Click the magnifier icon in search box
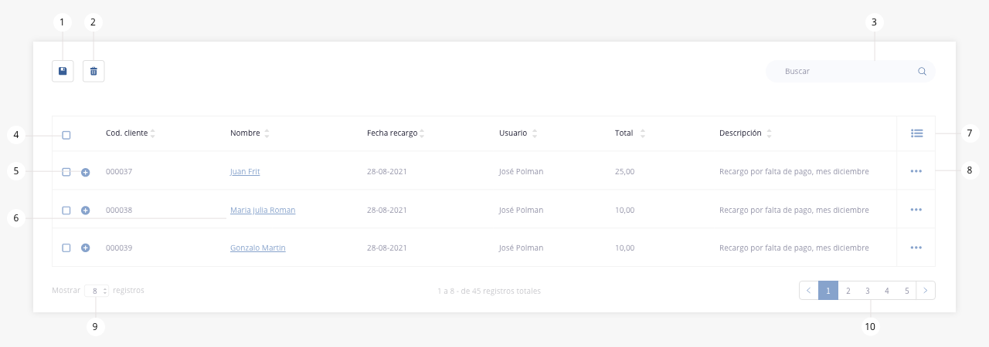Screen dimensions: 989x347 922,71
